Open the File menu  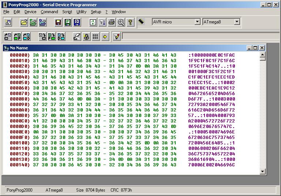[6, 12]
